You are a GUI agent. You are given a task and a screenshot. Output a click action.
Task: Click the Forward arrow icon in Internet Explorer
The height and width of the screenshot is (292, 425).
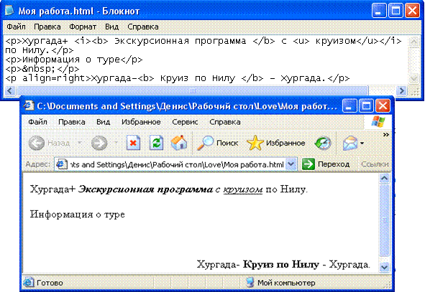[99, 143]
